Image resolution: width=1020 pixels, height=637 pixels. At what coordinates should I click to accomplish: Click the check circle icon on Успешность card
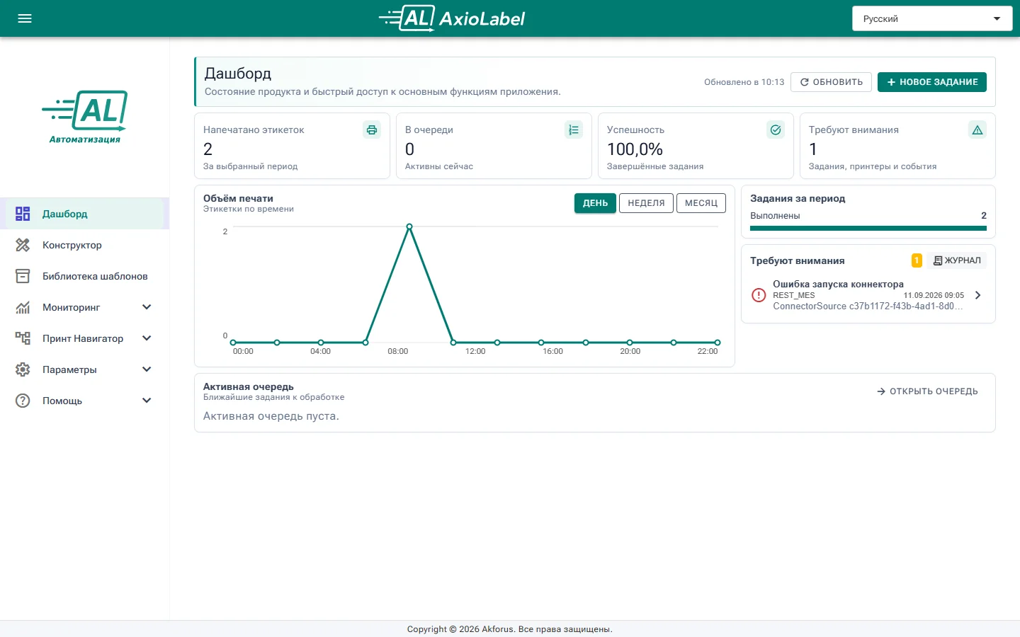tap(776, 130)
